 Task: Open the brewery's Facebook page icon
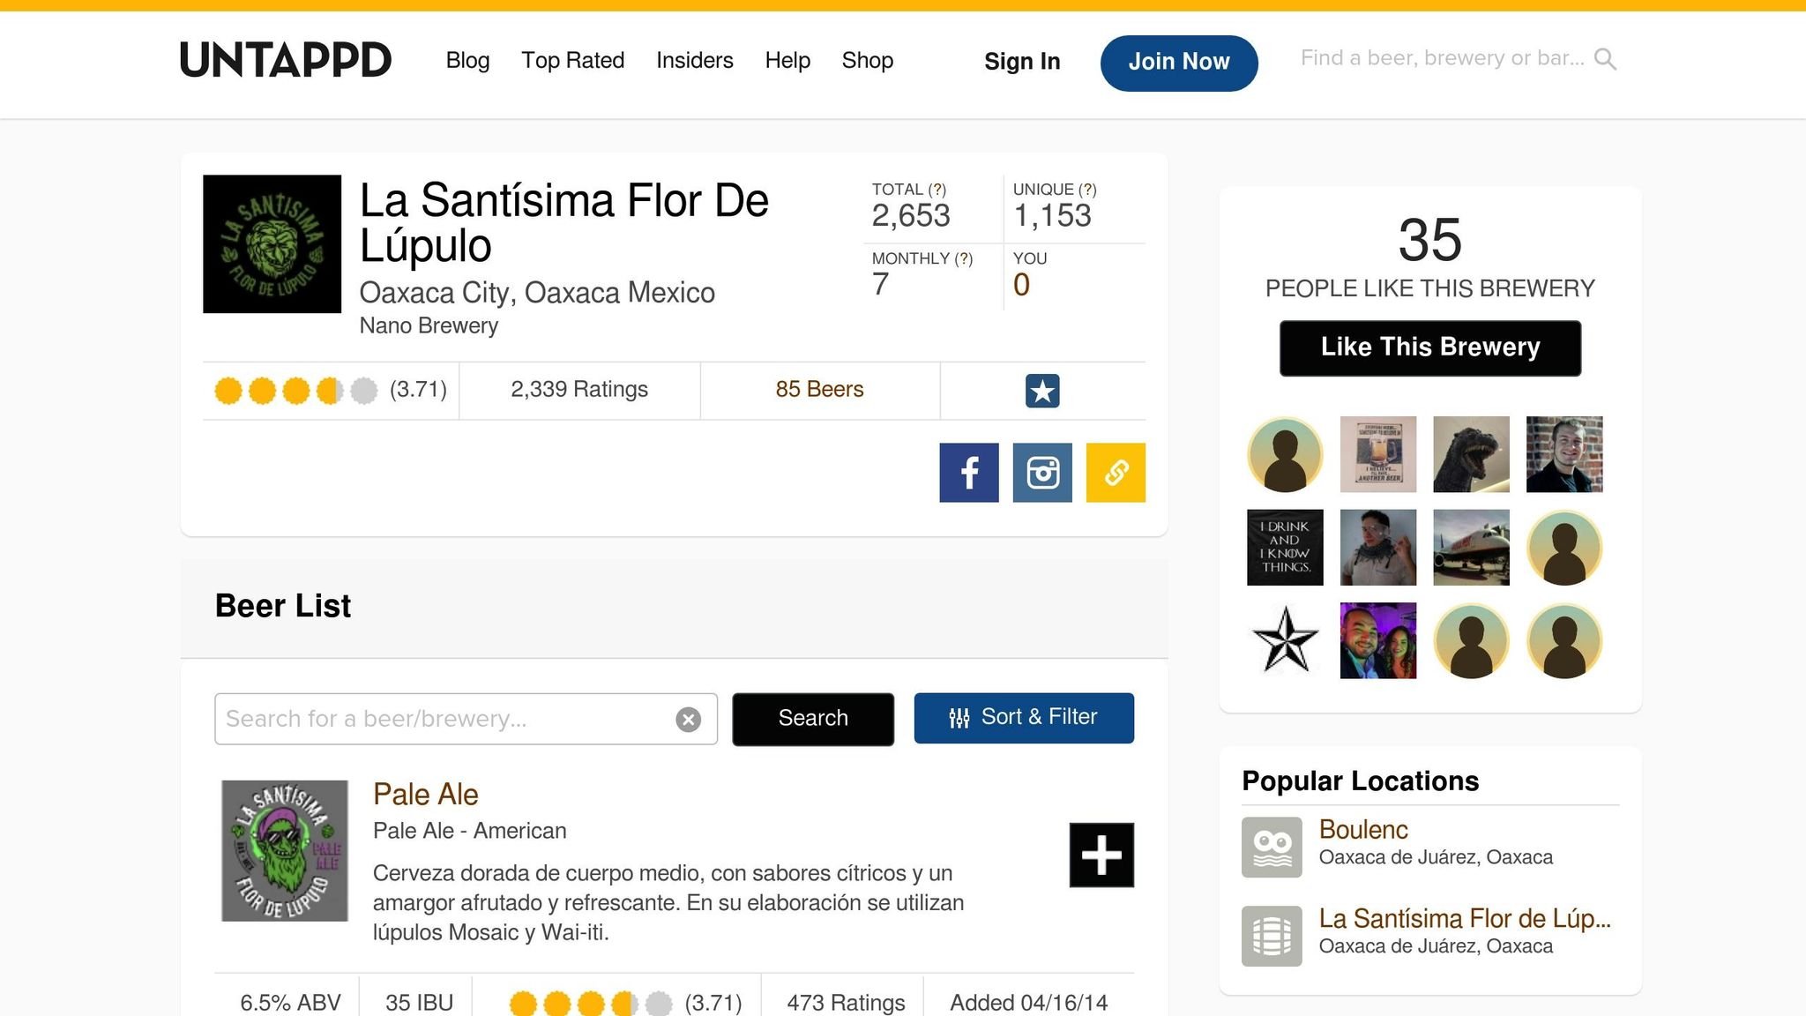click(x=969, y=473)
